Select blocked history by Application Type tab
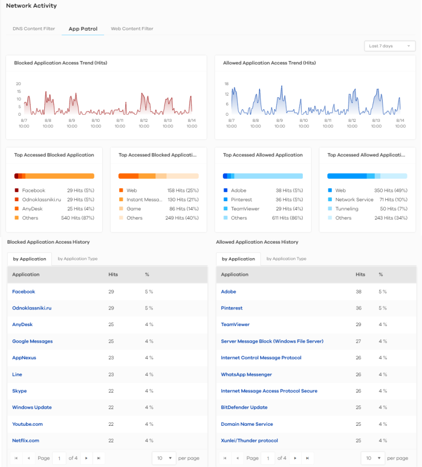Image resolution: width=422 pixels, height=467 pixels. coord(77,259)
